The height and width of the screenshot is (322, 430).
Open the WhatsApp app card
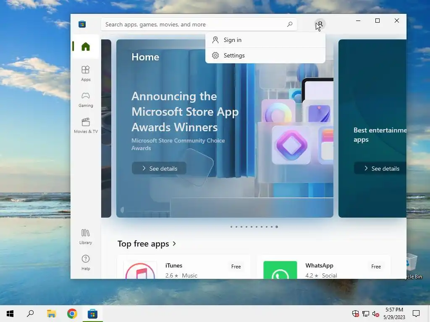click(x=324, y=267)
